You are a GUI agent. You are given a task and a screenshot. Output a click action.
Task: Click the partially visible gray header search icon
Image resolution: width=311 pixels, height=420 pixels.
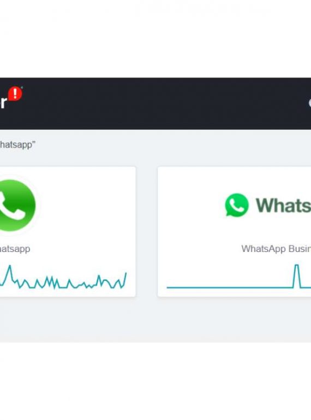coord(310,103)
